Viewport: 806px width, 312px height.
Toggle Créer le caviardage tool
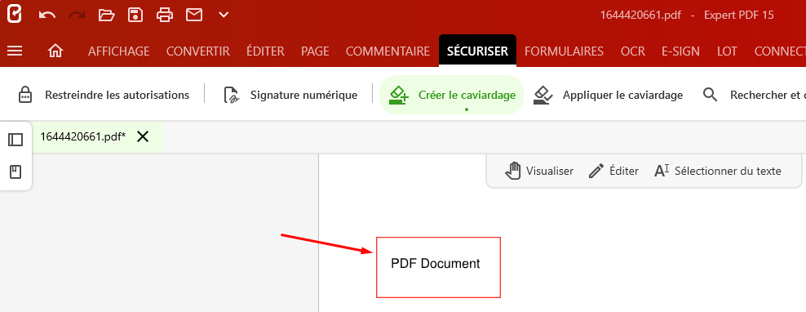tap(451, 95)
